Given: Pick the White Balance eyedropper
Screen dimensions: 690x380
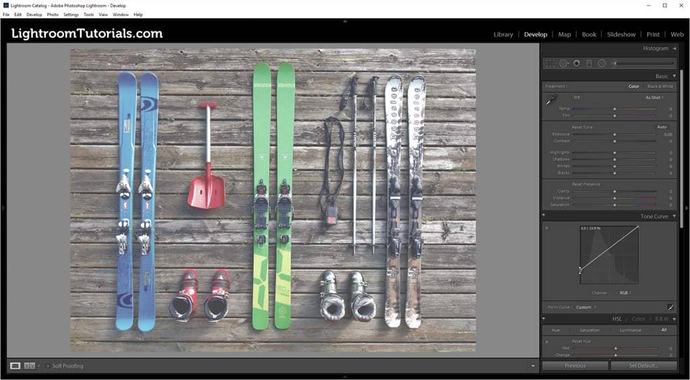Looking at the screenshot, I should (x=551, y=100).
